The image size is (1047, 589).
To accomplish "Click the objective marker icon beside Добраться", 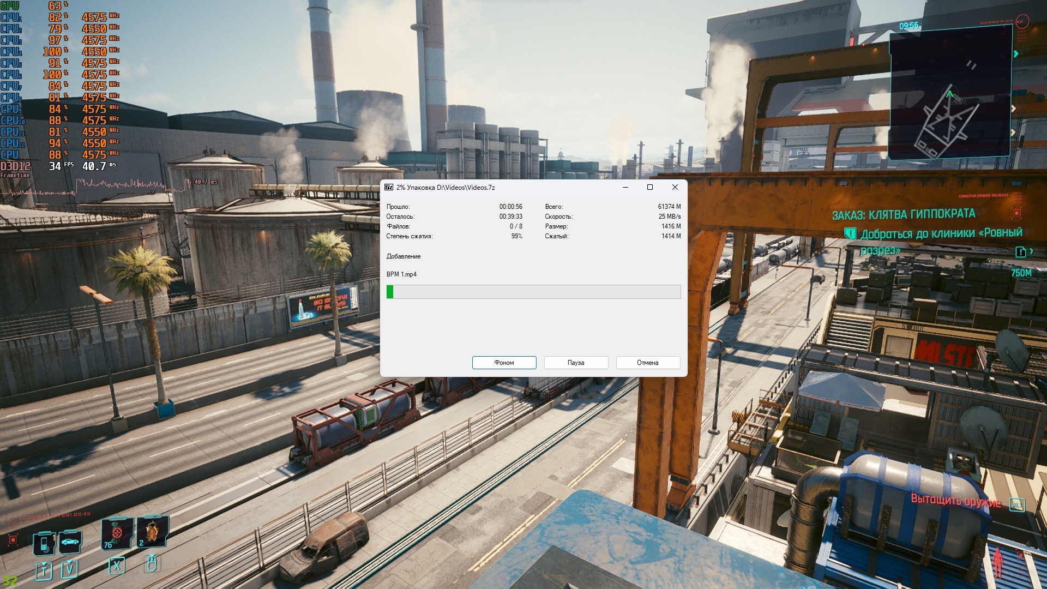I will coord(850,234).
